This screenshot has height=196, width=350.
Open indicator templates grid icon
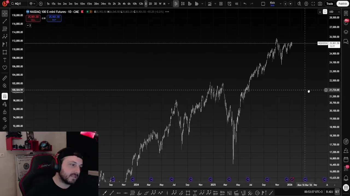click(x=221, y=4)
